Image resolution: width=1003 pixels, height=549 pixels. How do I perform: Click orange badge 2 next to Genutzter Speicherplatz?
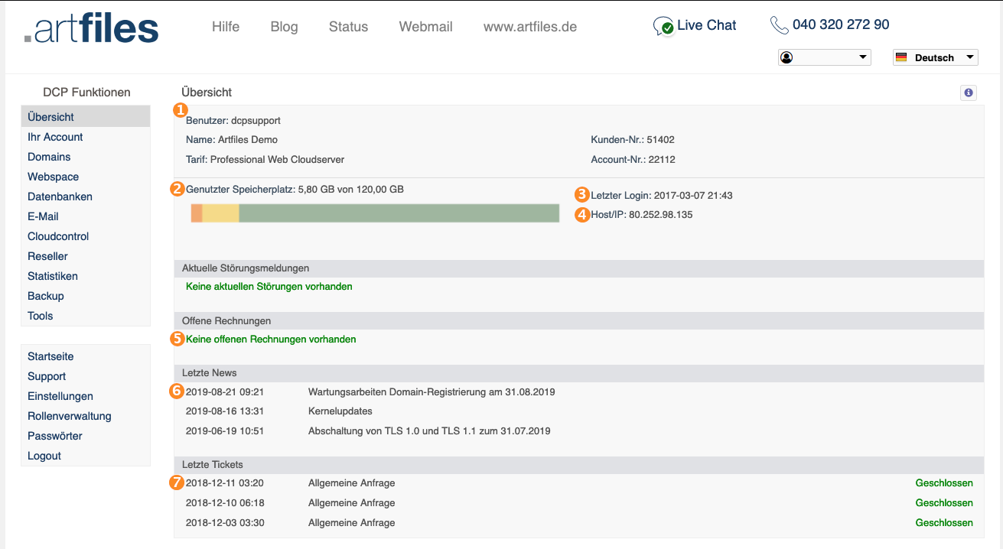point(177,187)
